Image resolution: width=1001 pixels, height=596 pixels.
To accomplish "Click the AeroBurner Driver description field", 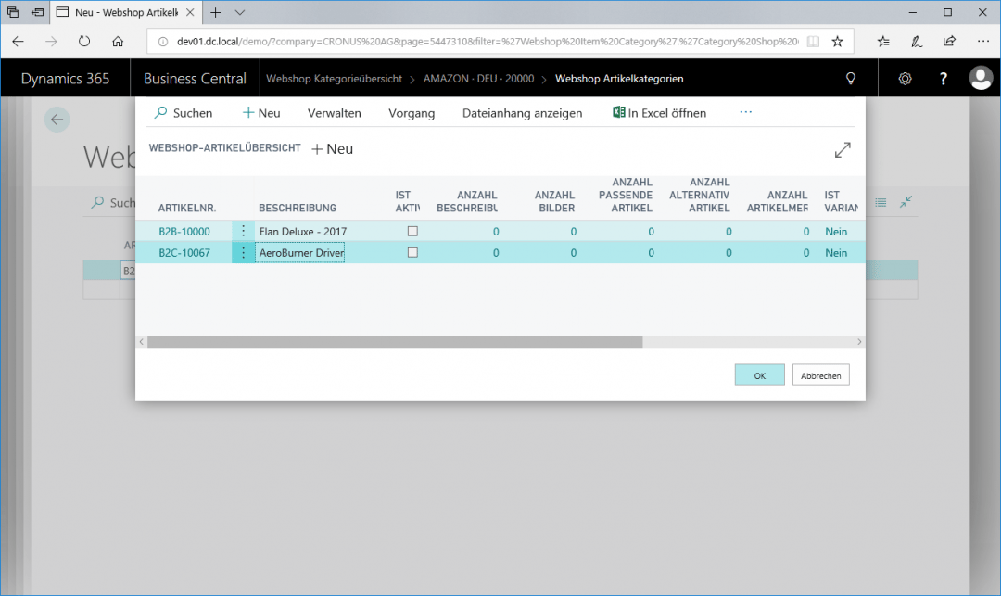I will click(300, 253).
